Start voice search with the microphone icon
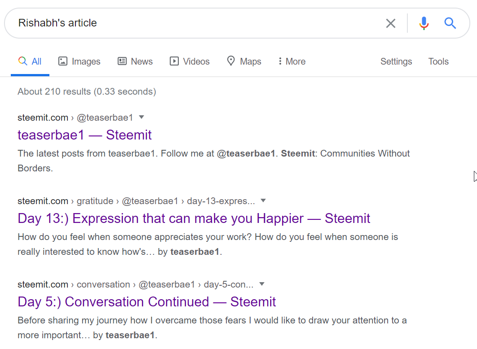Viewport: 477px width, 349px height. pos(424,23)
